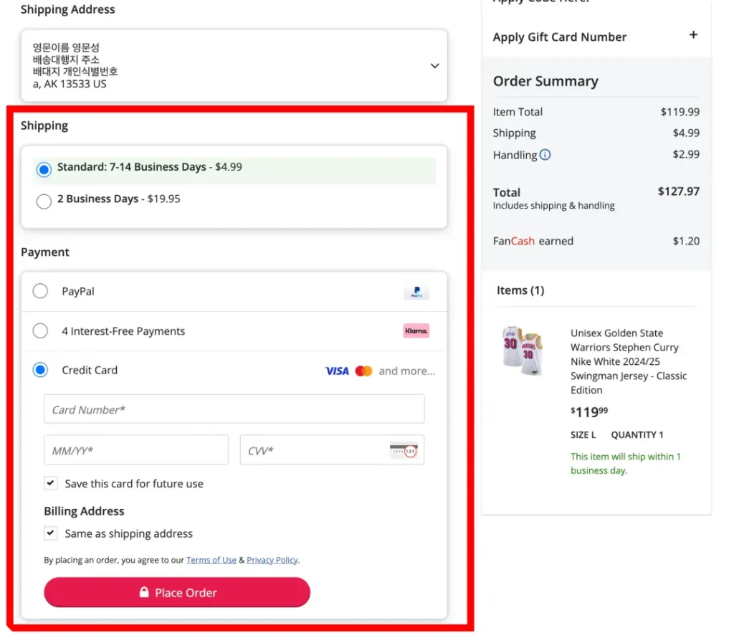The image size is (734, 638).
Task: Select PayPal as the payment method
Action: pyautogui.click(x=40, y=291)
